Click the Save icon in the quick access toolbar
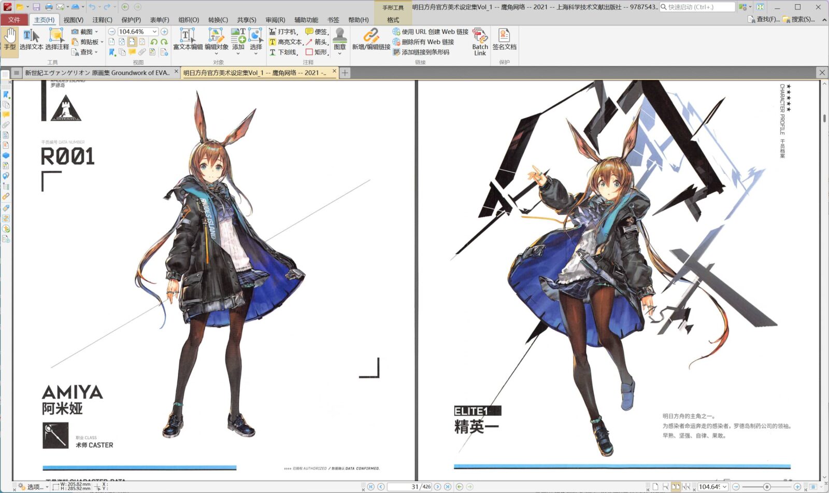The height and width of the screenshot is (493, 829). coord(36,7)
